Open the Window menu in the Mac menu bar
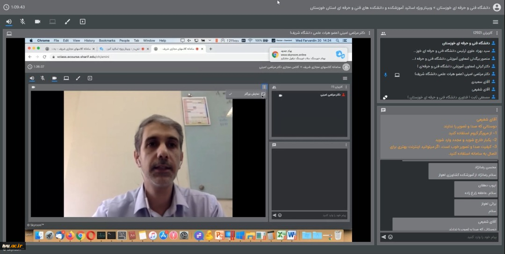This screenshot has height=254, width=505. 149,41
